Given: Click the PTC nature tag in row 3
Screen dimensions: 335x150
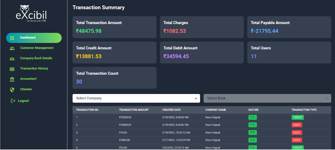Looking at the screenshot, I should tap(252, 132).
